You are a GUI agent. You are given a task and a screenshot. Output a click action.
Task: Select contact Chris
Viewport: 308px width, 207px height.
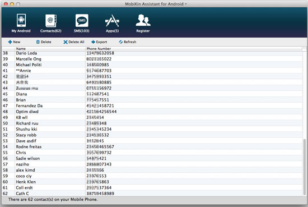point(21,153)
